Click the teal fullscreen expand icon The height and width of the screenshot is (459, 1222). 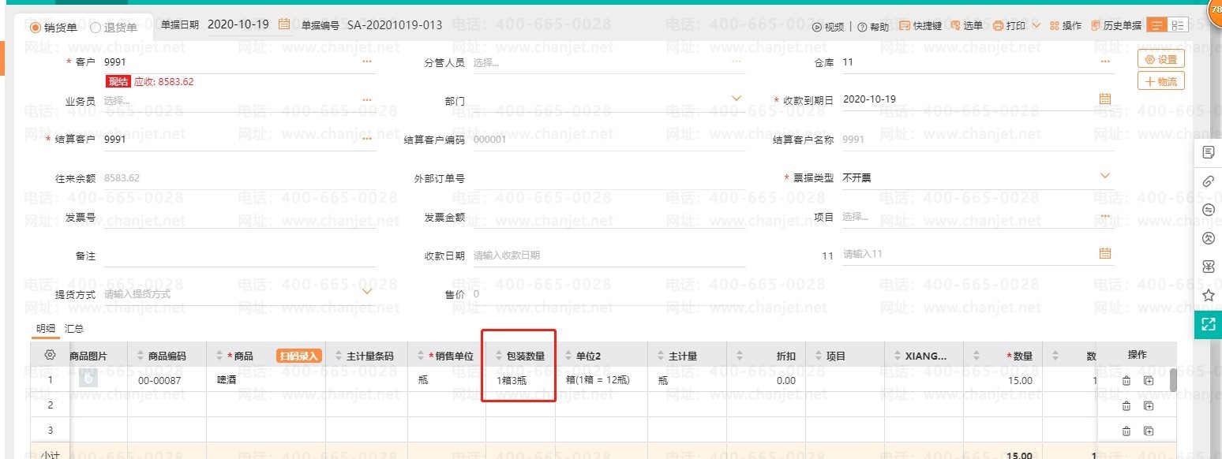coord(1208,324)
